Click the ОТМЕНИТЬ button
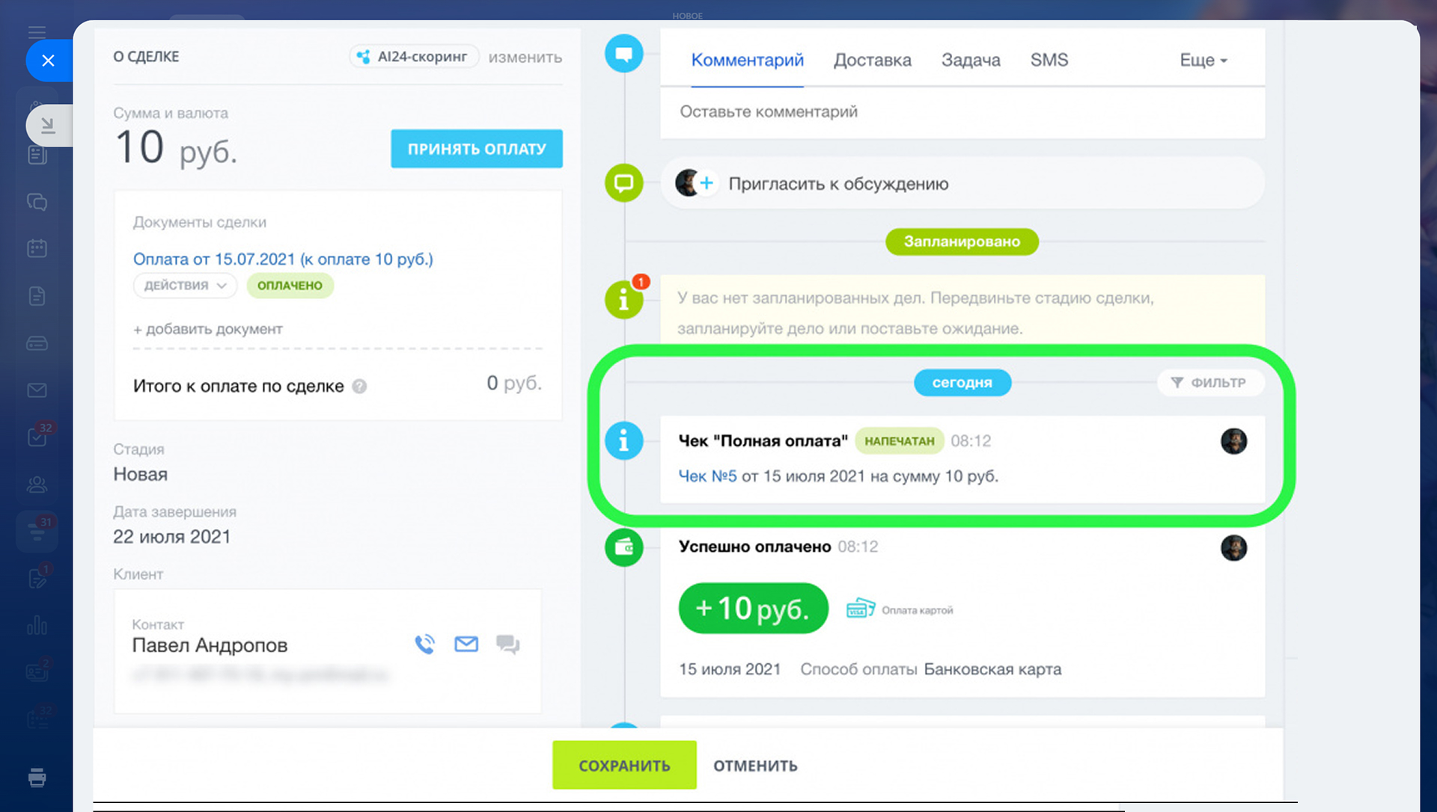Viewport: 1437px width, 812px height. (x=755, y=766)
